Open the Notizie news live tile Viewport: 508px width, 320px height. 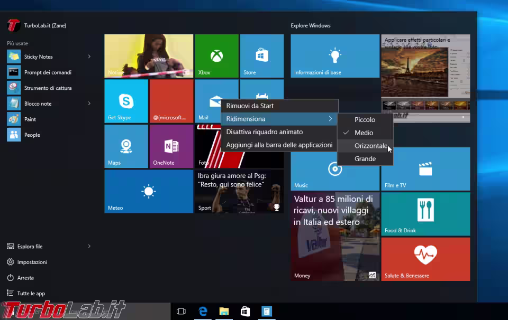(x=149, y=56)
